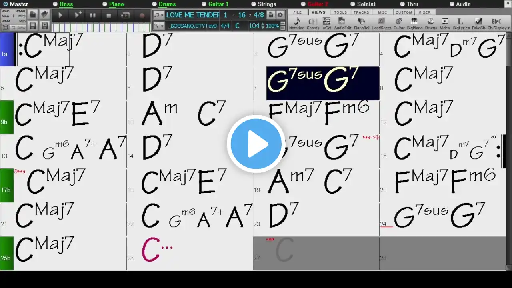Start playback with the Play button

(x=60, y=15)
